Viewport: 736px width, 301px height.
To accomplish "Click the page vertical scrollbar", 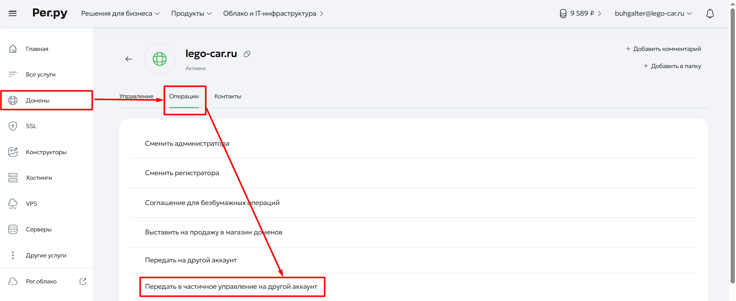I will (x=733, y=145).
